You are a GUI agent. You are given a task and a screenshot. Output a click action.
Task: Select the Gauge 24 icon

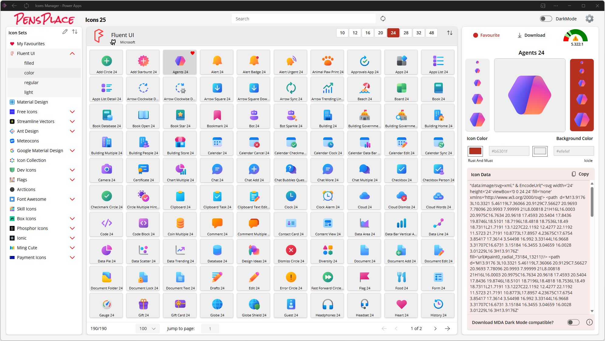(107, 305)
